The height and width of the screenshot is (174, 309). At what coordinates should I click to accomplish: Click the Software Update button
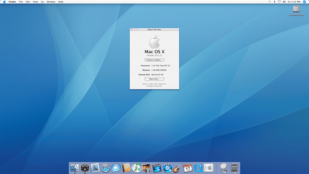point(154,60)
